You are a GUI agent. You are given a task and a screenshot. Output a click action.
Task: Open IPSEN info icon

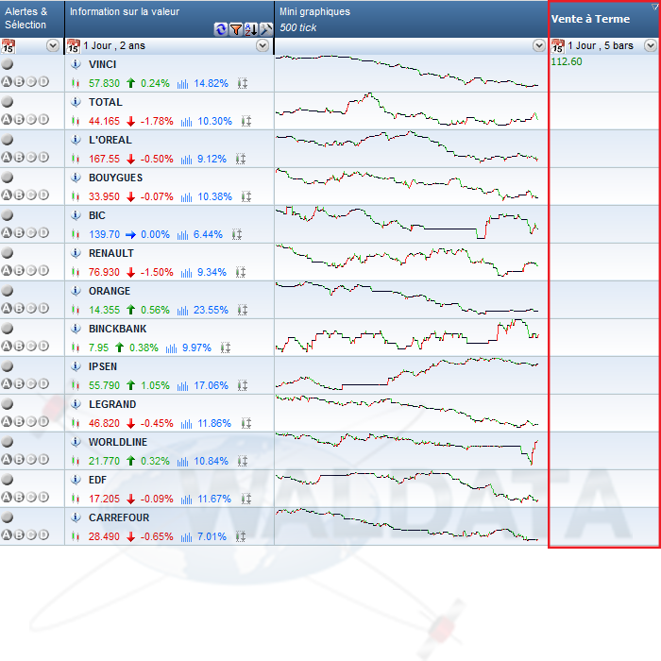click(x=76, y=366)
